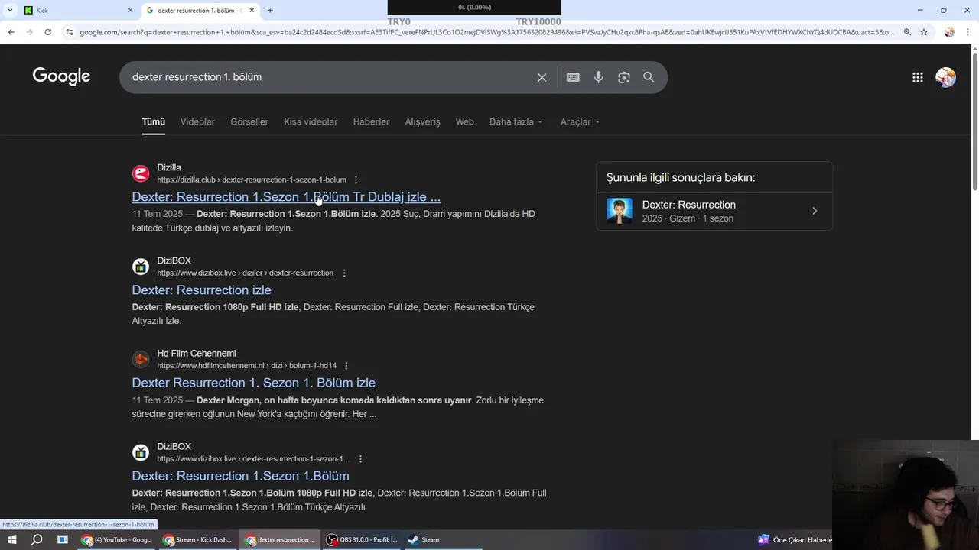Open a new browser tab
The image size is (979, 550).
click(270, 10)
